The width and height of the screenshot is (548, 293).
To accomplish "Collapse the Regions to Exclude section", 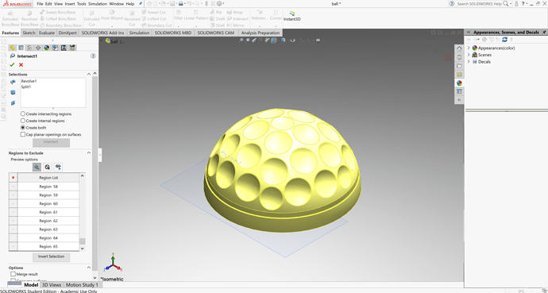I will pyautogui.click(x=88, y=153).
